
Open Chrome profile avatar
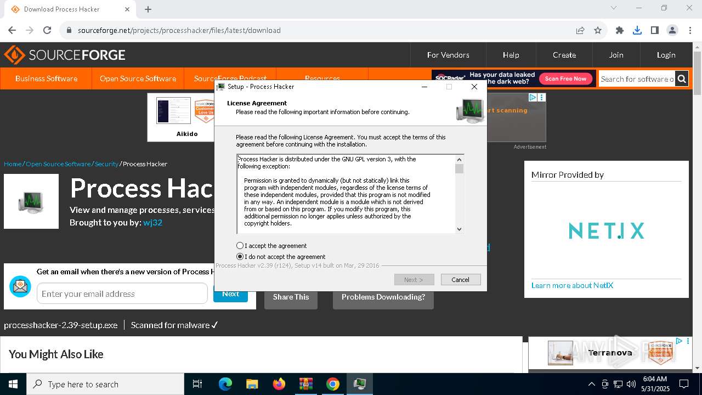[x=672, y=30]
